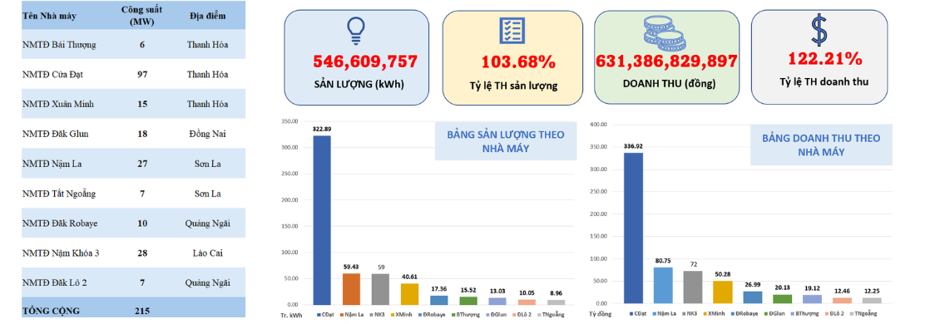Click the Tên Nhà máy column header
Screen dimensions: 940x324
pos(49,16)
